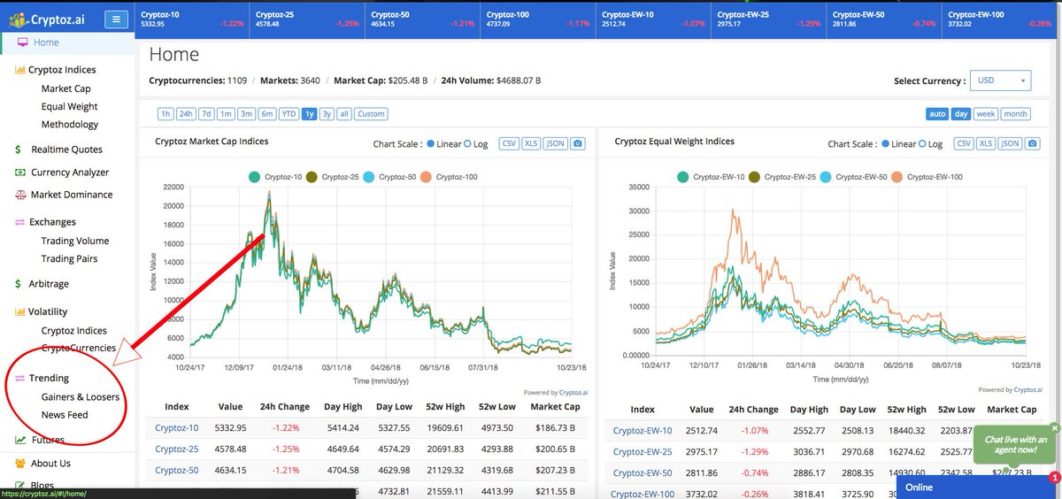Click the Volatility chart icon
Screen dimensions: 1062x499
point(19,311)
